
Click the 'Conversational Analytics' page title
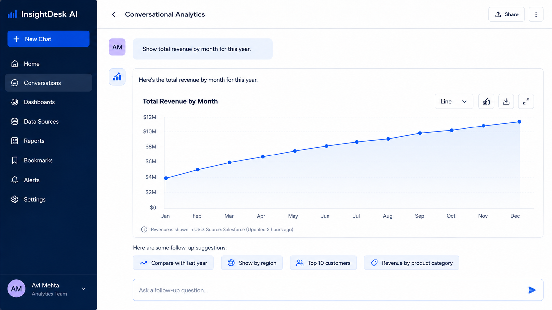(x=165, y=14)
